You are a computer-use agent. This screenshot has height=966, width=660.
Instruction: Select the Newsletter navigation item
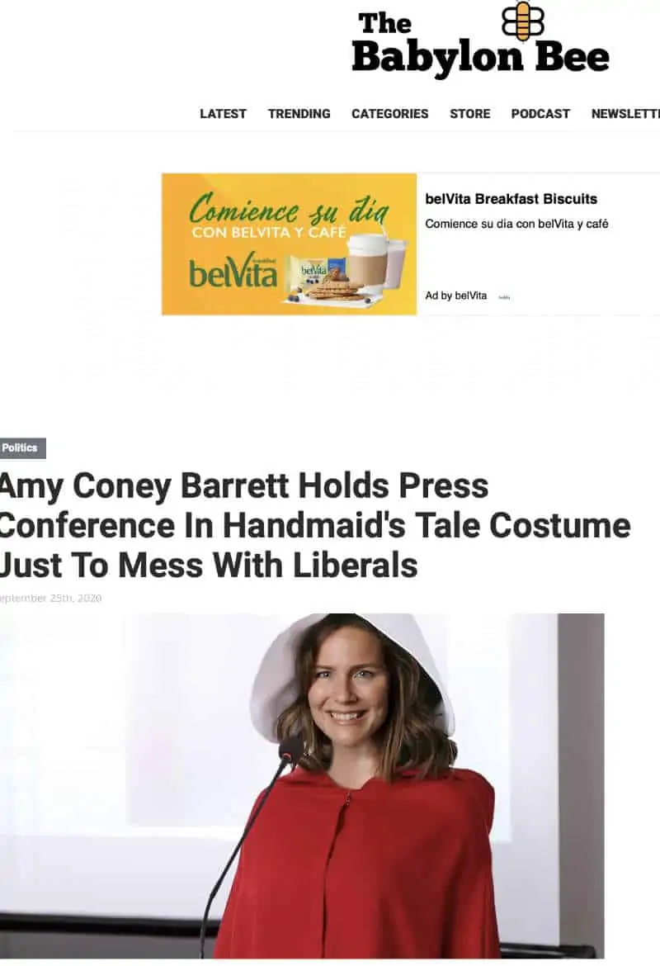[625, 114]
